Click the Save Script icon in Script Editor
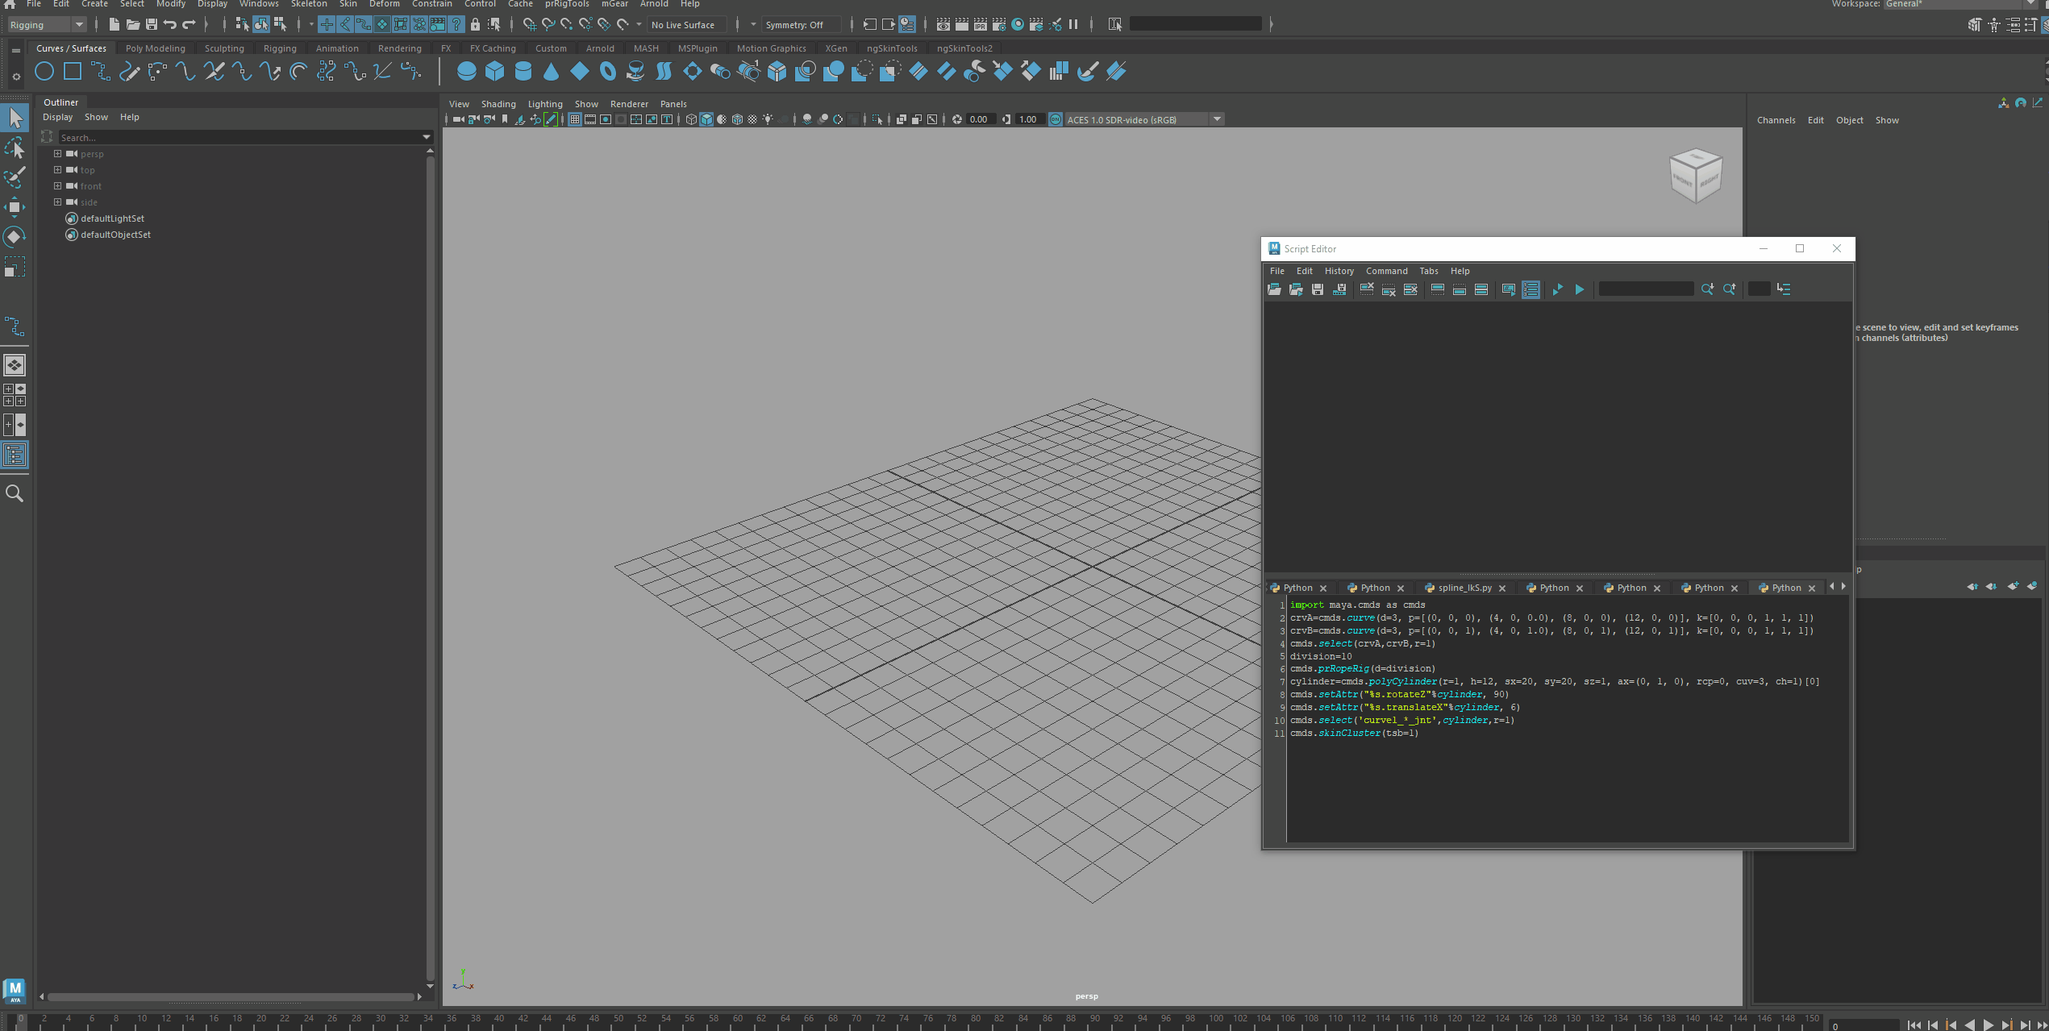2049x1031 pixels. (1318, 289)
